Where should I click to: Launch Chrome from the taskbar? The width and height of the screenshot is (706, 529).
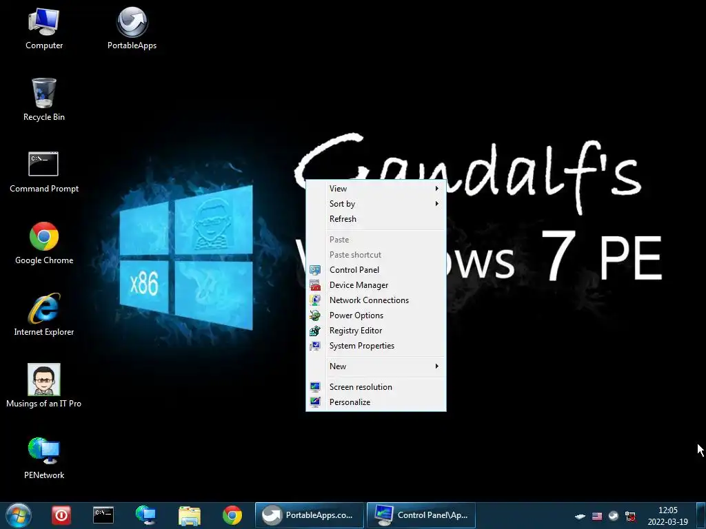click(232, 515)
